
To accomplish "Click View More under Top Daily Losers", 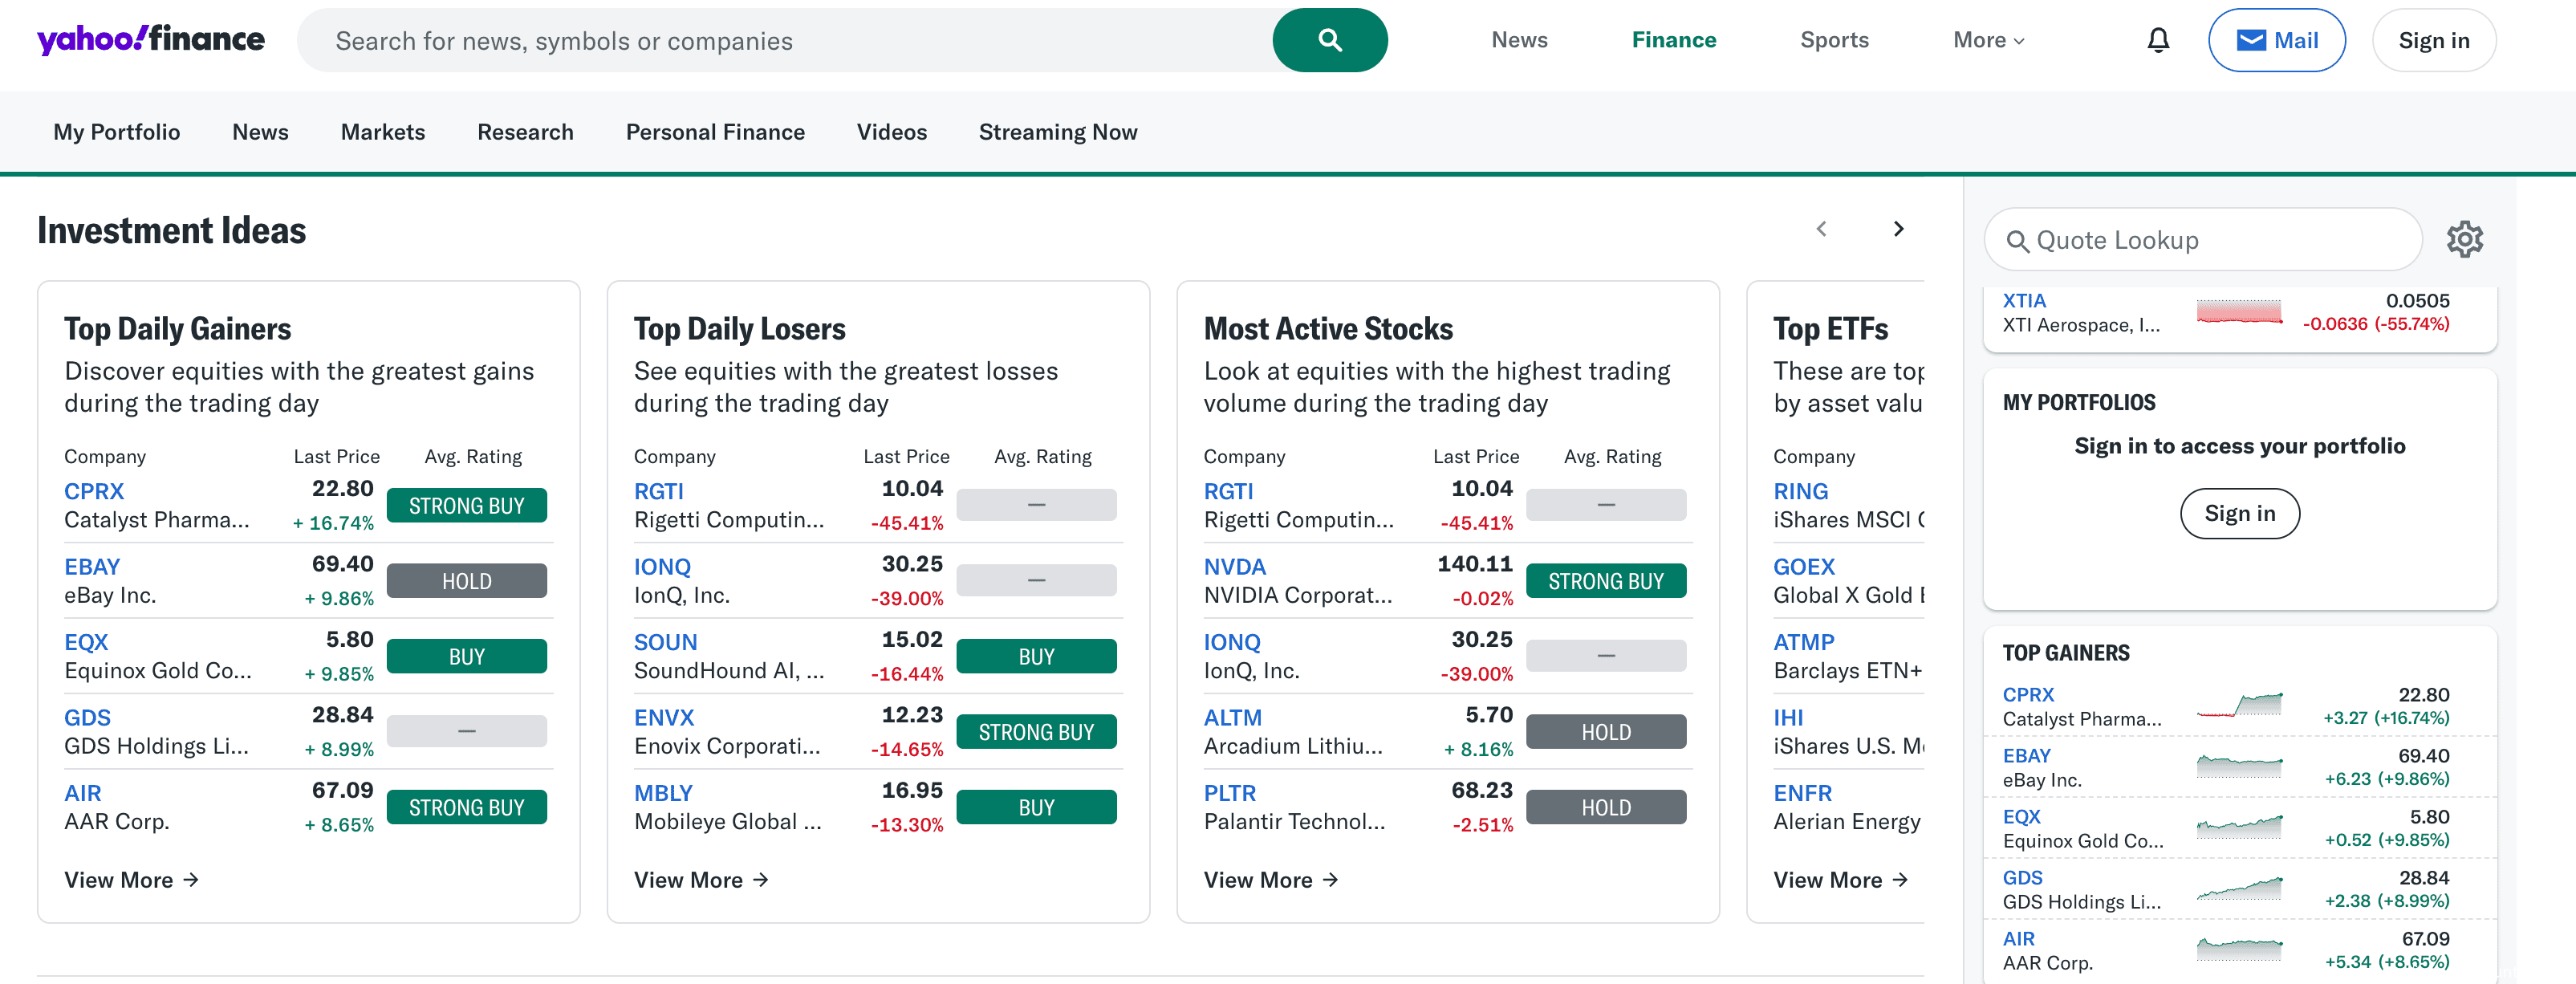I will tap(701, 880).
